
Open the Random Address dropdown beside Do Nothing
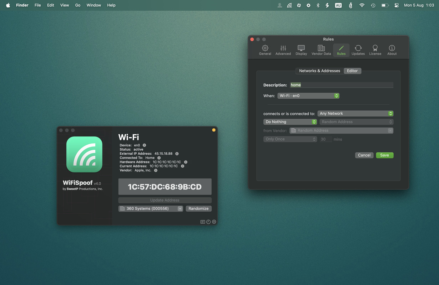357,122
